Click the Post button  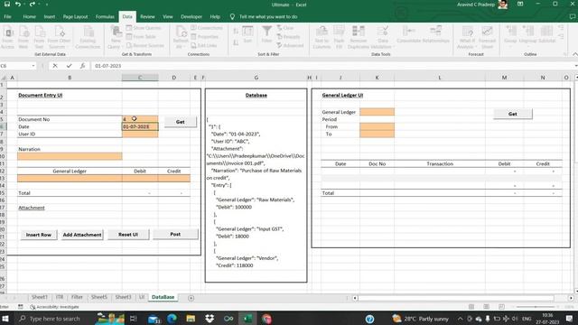click(x=175, y=234)
